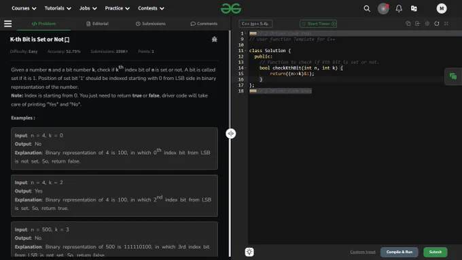The image size is (462, 260).
Task: Open the Custom Input link
Action: [363, 252]
